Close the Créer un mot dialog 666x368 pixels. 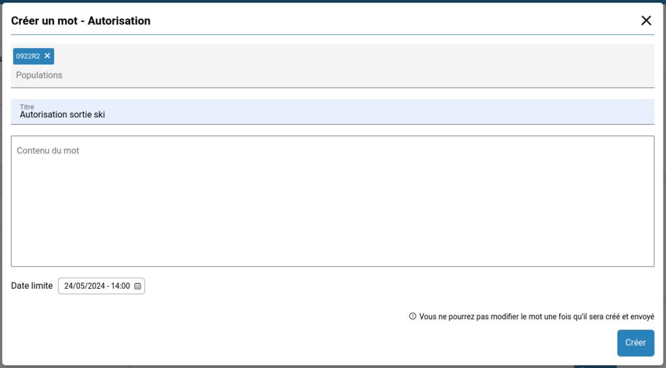[x=646, y=21]
